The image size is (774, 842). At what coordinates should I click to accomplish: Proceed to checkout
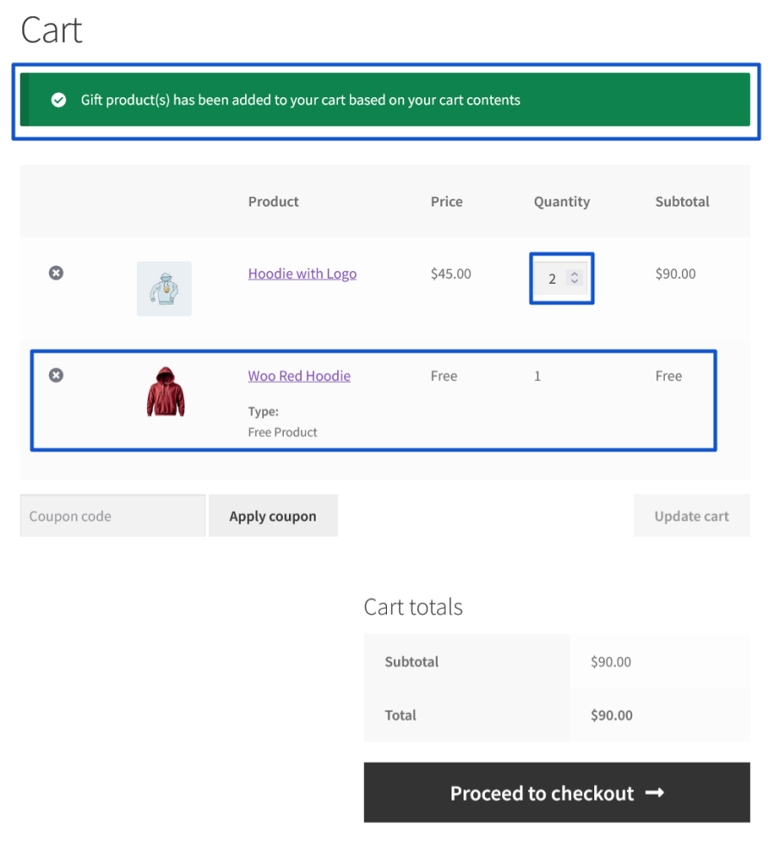pos(556,793)
